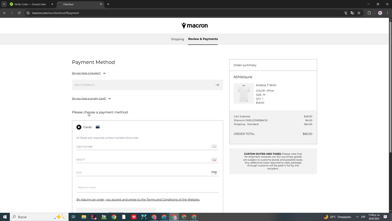
Task: Click Andros T-Shirt product name
Action: click(x=266, y=85)
